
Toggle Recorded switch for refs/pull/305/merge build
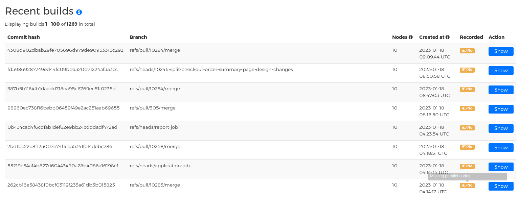[x=467, y=108]
